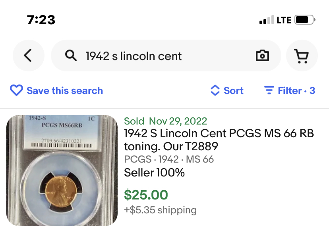Click the "PCGS · 1942 · MS 66" details line

[x=169, y=159]
